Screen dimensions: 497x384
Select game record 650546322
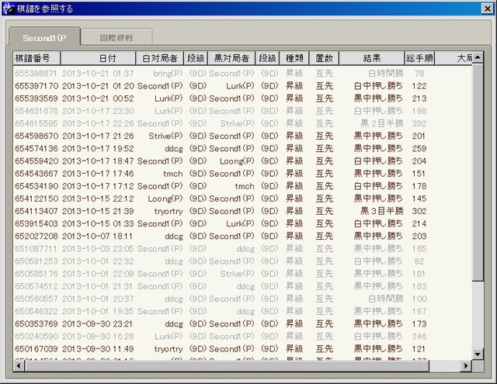242,311
